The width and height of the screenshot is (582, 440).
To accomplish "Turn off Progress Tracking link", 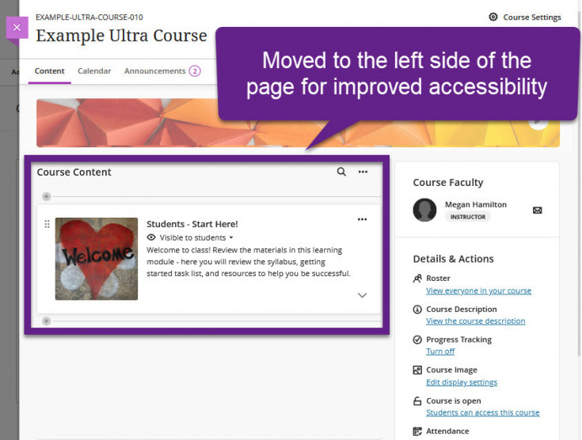I will (440, 351).
